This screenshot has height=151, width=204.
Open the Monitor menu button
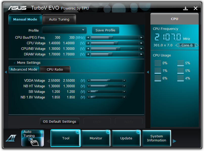(96, 138)
